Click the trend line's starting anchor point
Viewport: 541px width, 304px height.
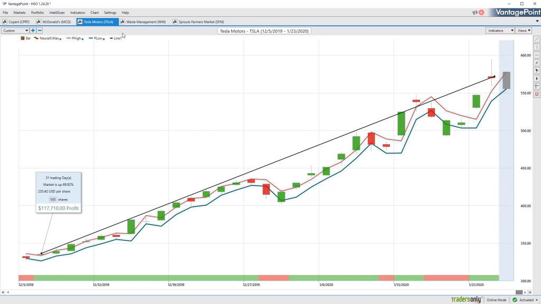coord(41,254)
